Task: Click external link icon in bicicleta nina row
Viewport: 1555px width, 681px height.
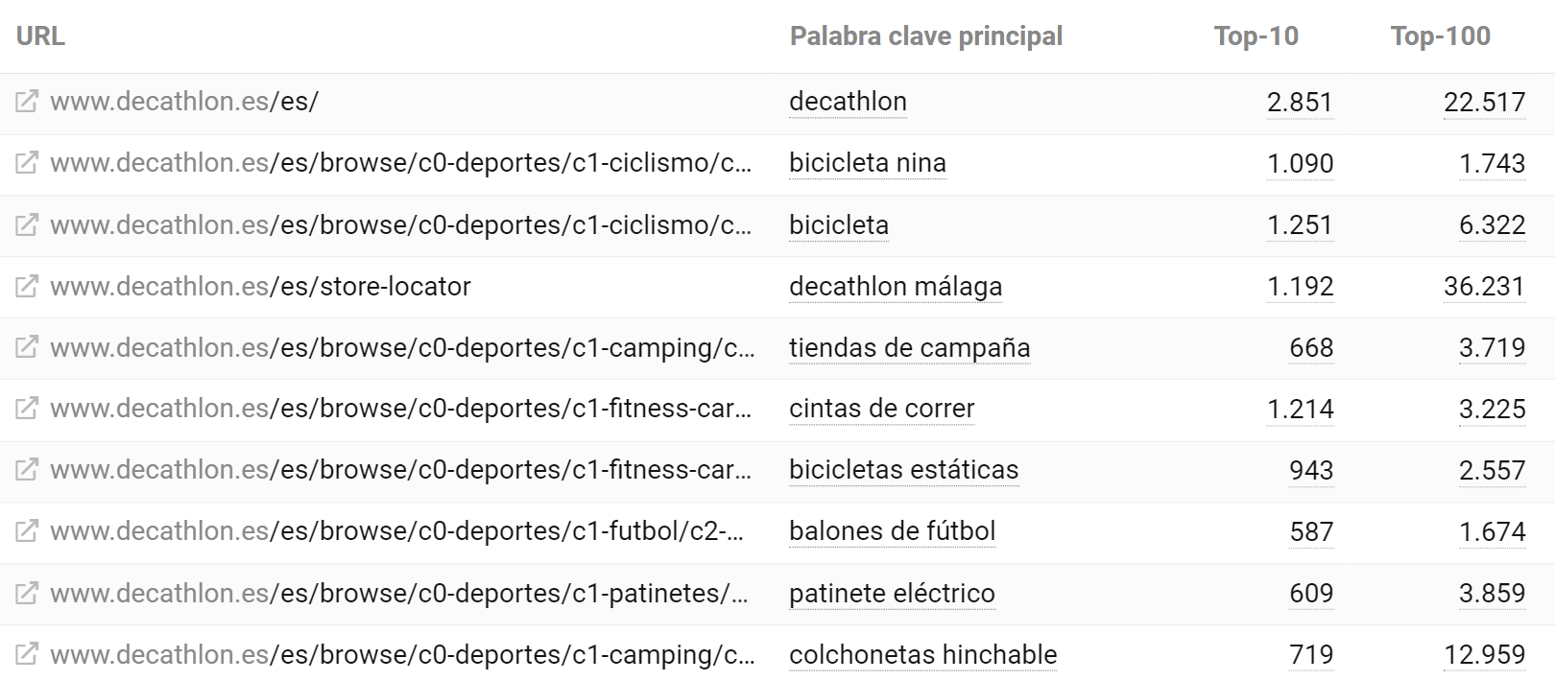Action: point(27,162)
